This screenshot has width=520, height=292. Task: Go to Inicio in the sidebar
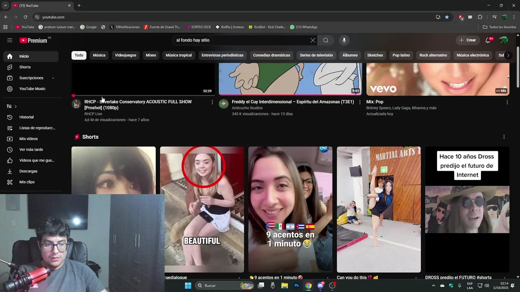click(x=31, y=56)
